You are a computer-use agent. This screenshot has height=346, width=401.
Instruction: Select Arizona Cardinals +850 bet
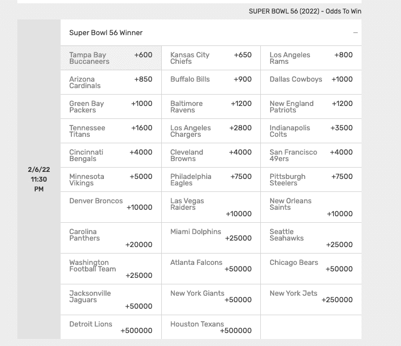(x=111, y=82)
